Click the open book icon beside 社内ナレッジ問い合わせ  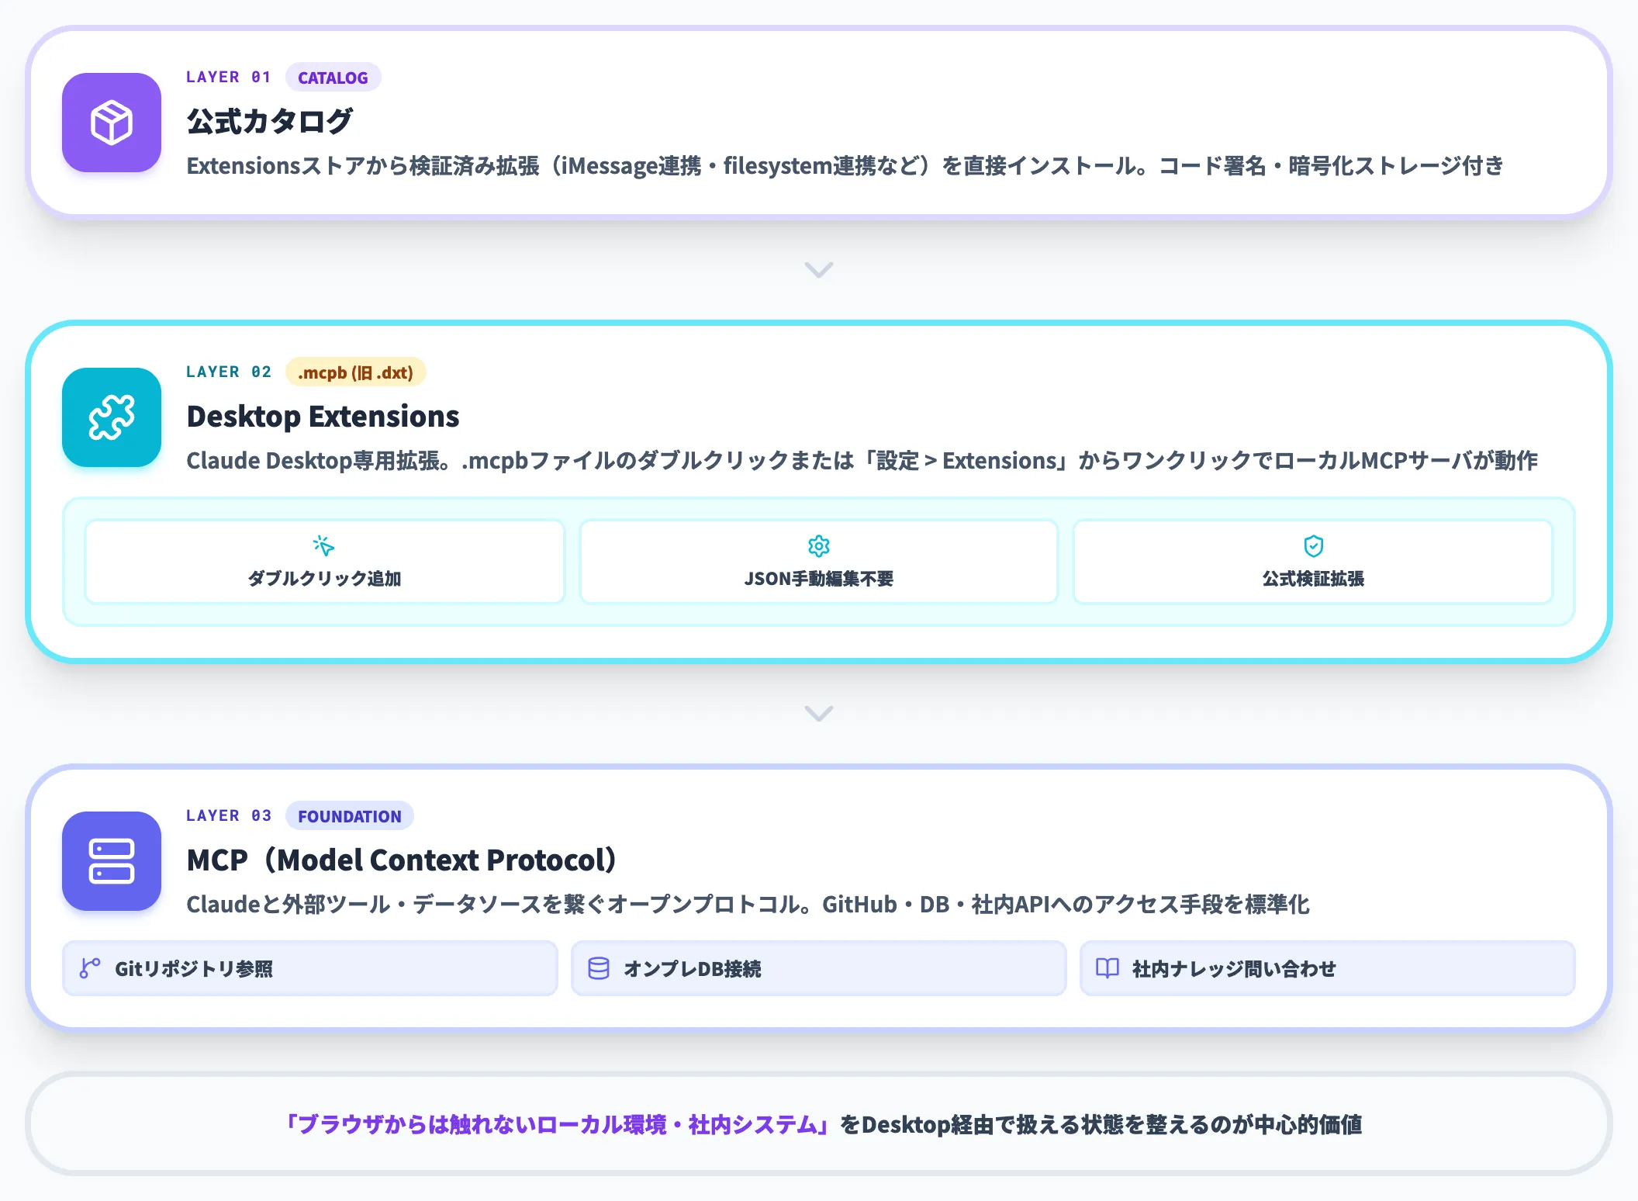(1108, 968)
